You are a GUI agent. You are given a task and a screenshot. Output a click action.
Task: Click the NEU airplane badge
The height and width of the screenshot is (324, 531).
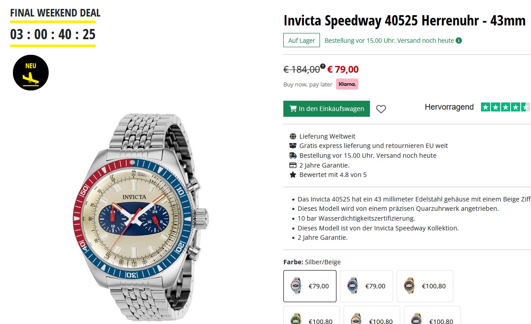31,73
